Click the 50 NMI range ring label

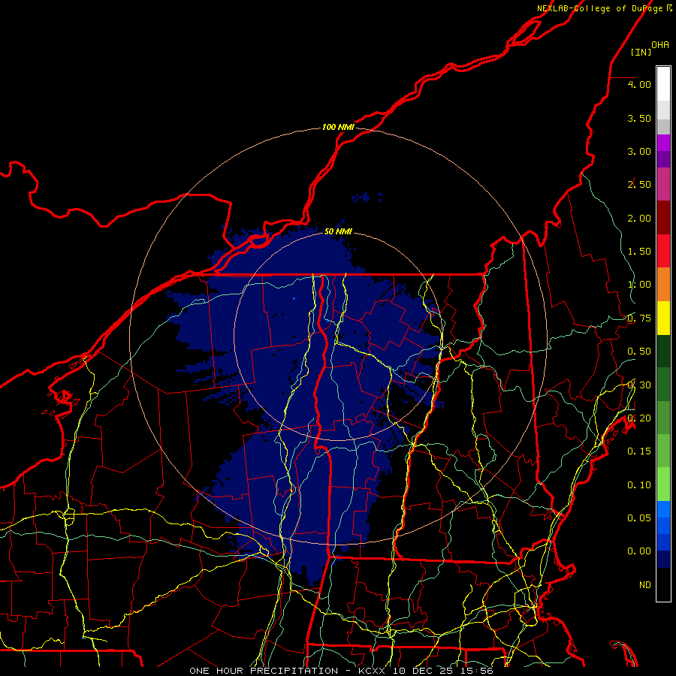(338, 231)
